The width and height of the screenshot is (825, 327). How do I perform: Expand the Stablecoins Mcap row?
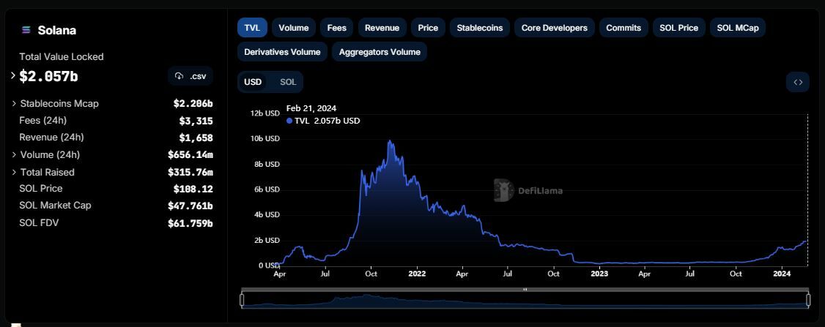point(14,104)
